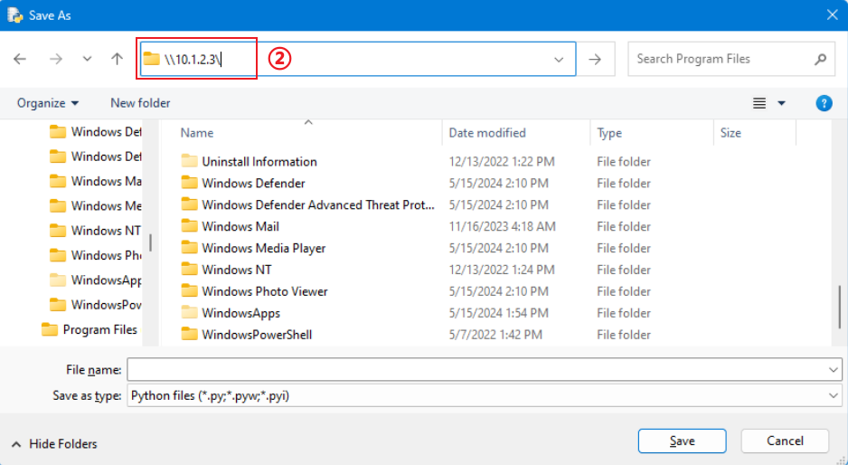
Task: Open the Help question mark icon
Action: pos(824,103)
